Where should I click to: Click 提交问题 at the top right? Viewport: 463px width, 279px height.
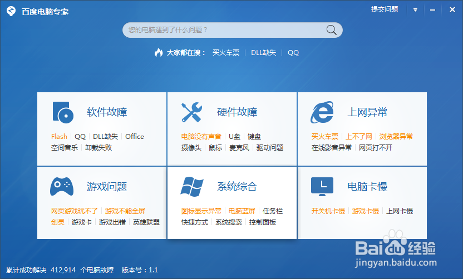pos(385,9)
